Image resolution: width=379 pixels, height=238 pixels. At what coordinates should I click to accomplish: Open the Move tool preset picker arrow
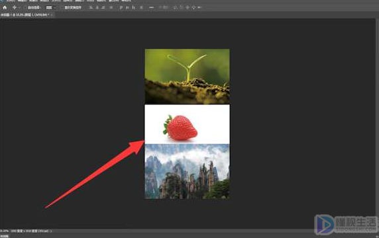point(19,8)
